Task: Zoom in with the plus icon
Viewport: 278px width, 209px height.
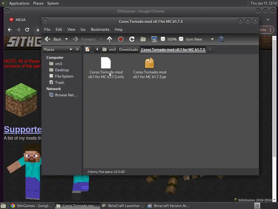Action: pos(181,39)
